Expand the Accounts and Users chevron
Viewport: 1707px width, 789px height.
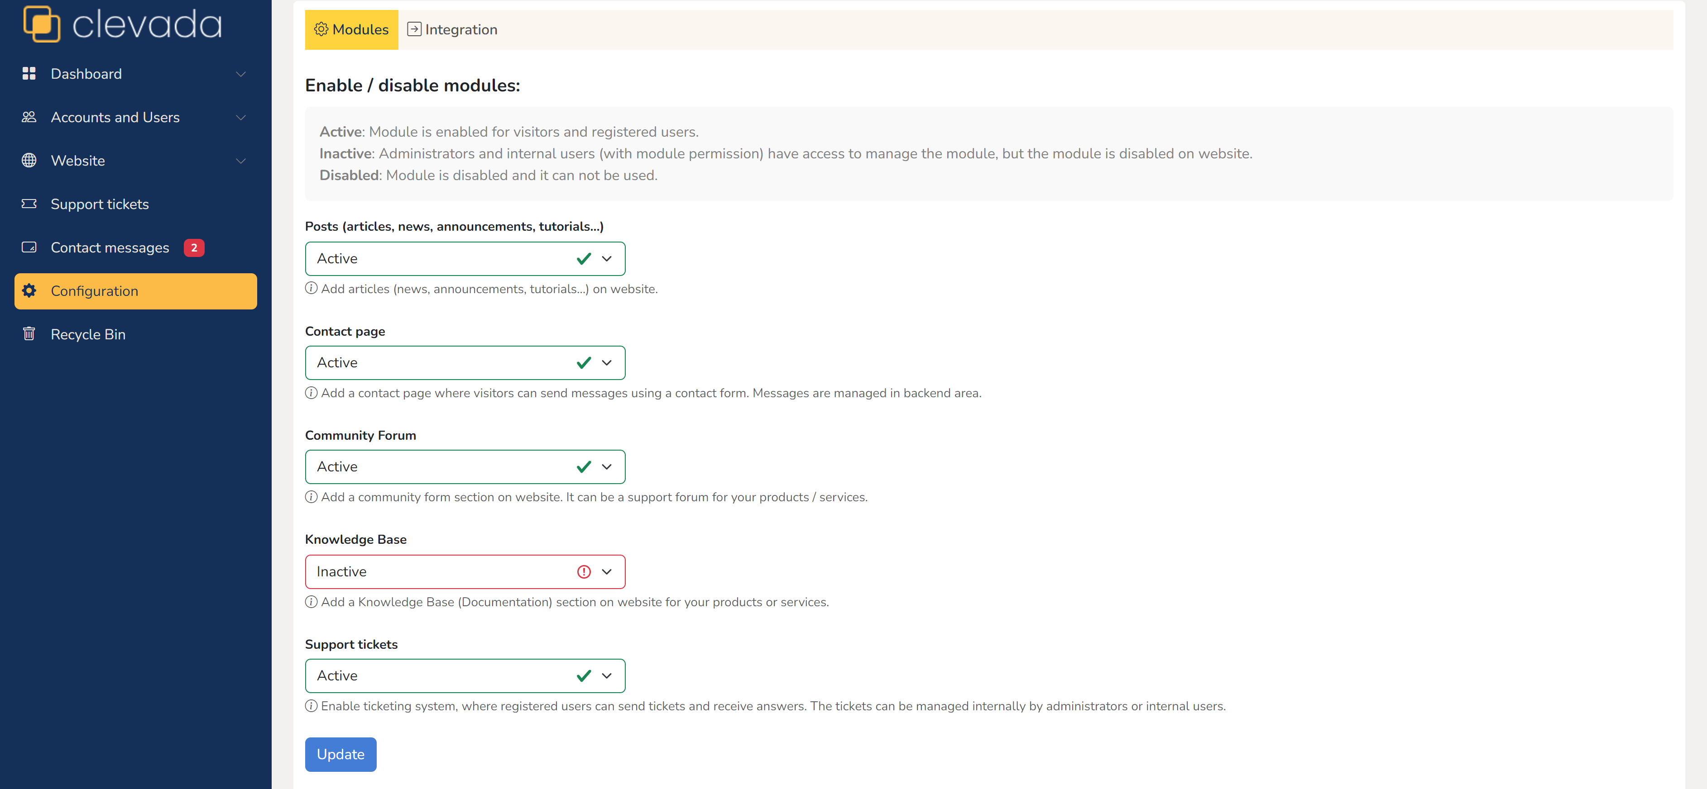click(x=241, y=118)
